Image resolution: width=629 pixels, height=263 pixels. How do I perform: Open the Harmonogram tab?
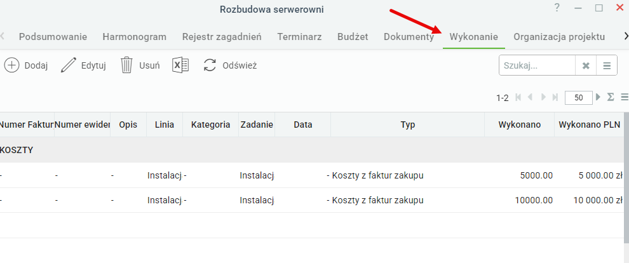[135, 37]
